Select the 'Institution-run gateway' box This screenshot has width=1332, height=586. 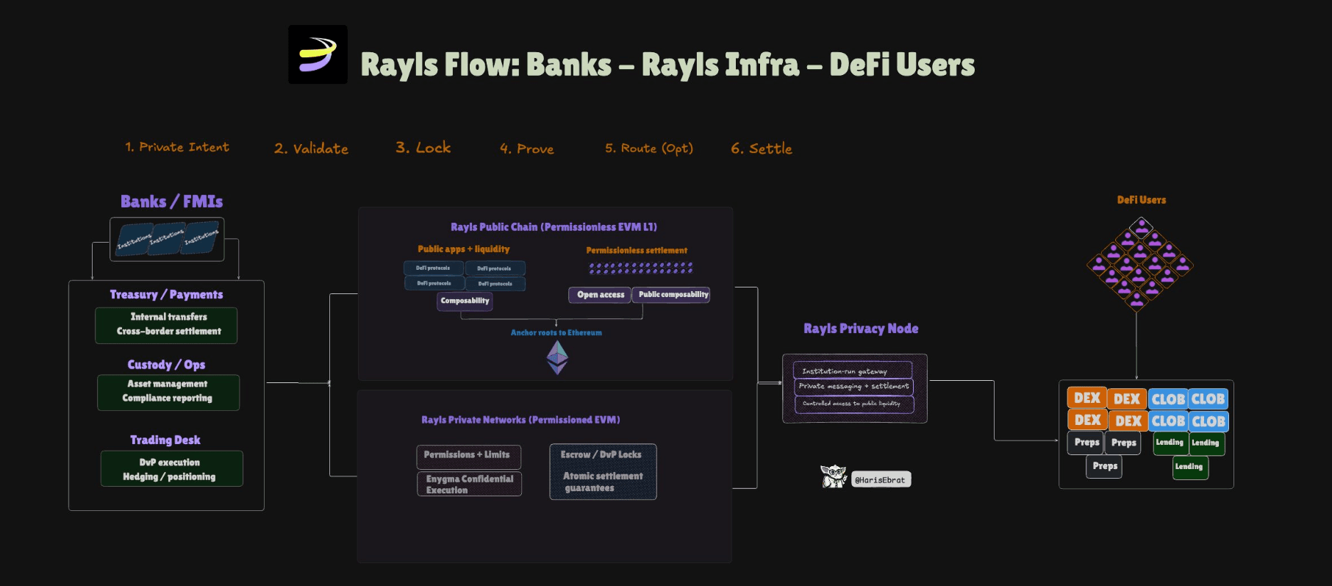pos(853,371)
